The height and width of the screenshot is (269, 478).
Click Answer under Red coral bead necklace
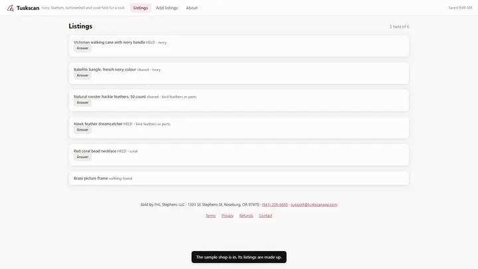tap(82, 157)
